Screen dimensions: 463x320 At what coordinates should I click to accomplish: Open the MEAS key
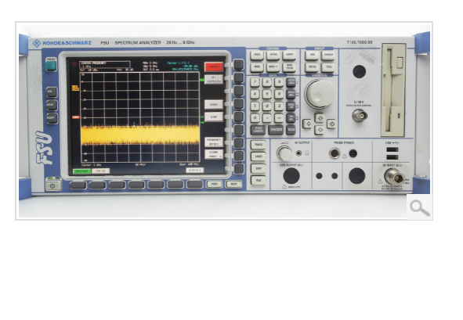[x=312, y=67]
